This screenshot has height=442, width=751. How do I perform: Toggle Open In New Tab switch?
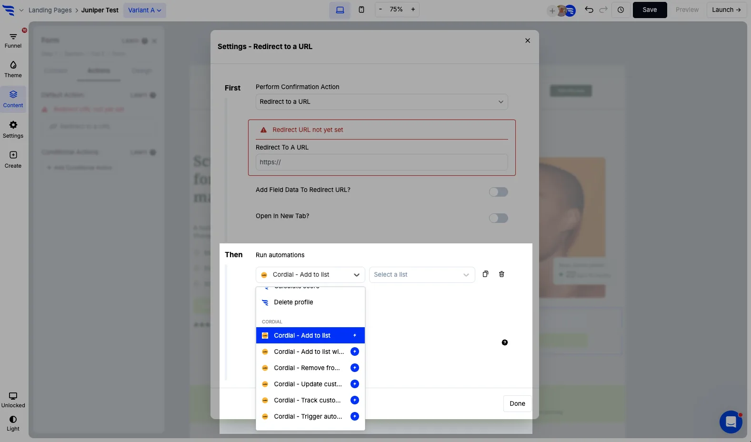pyautogui.click(x=499, y=218)
